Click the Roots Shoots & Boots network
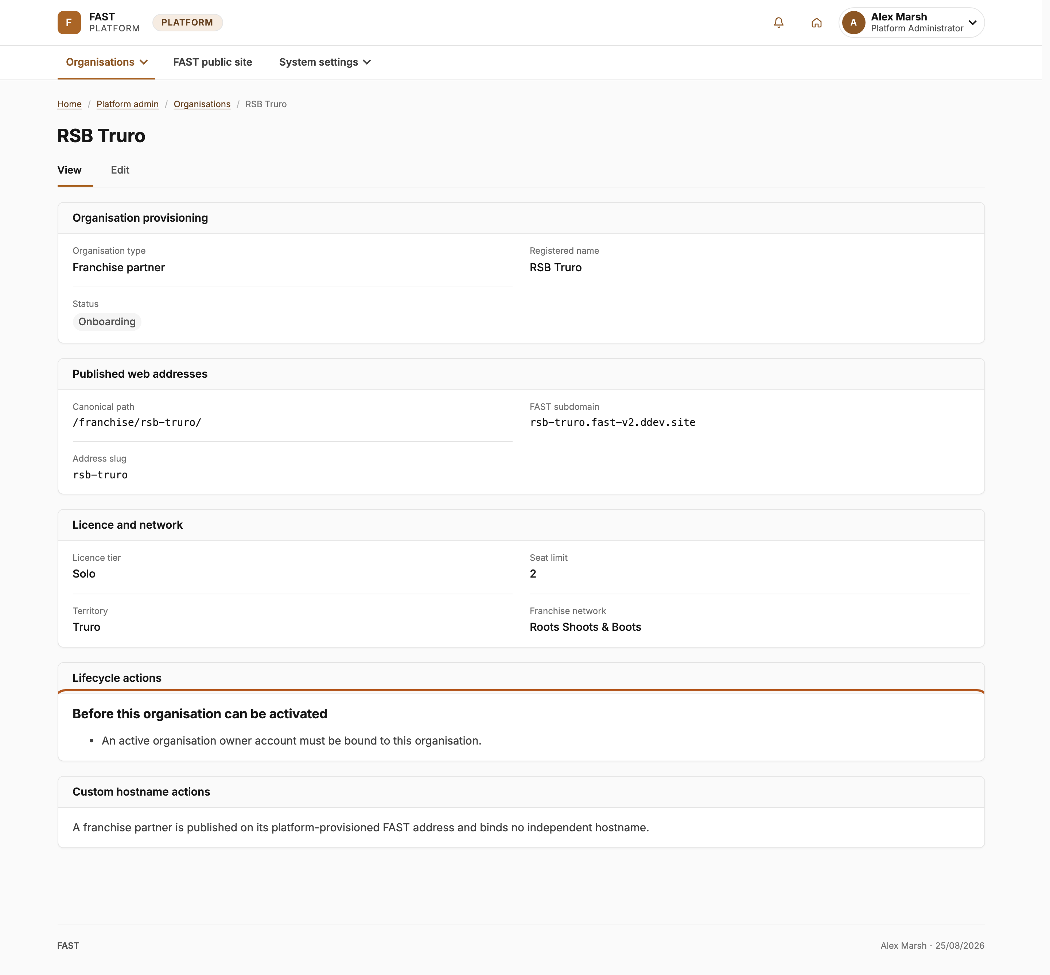 pyautogui.click(x=586, y=627)
